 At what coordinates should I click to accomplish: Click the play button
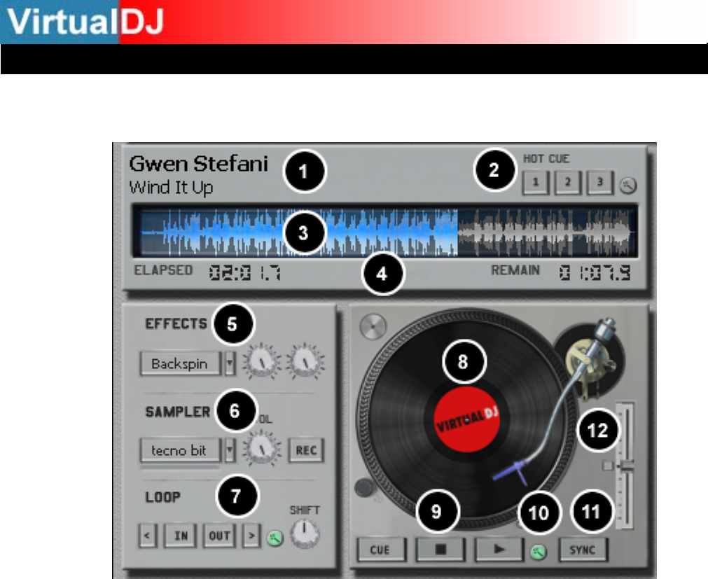(499, 549)
